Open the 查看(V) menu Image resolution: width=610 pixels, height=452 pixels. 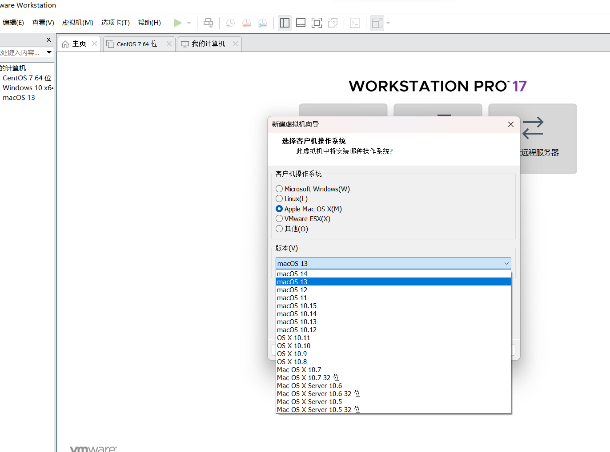[43, 23]
